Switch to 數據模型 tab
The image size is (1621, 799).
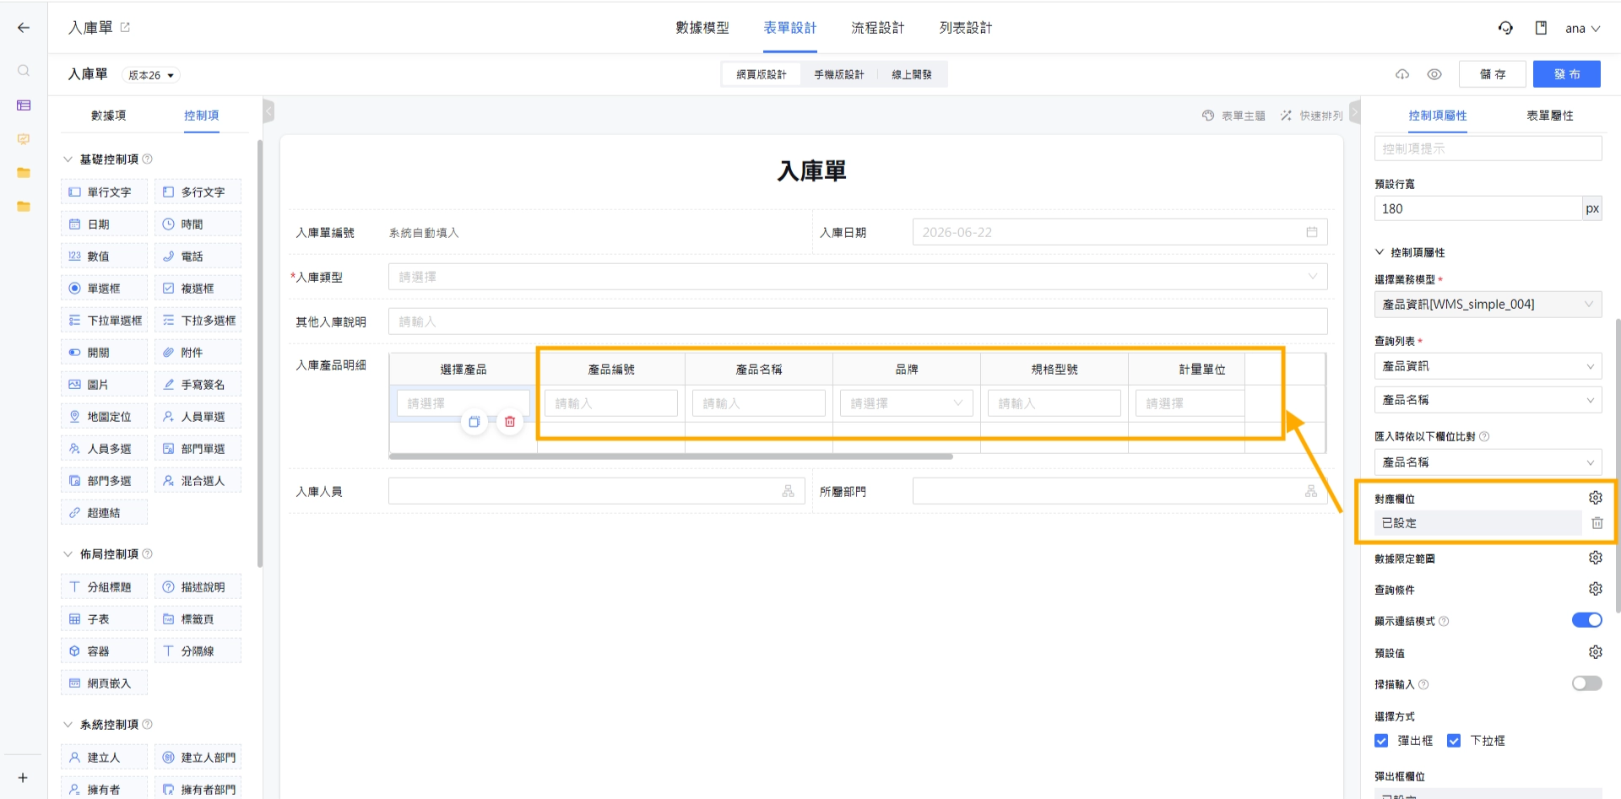702,28
